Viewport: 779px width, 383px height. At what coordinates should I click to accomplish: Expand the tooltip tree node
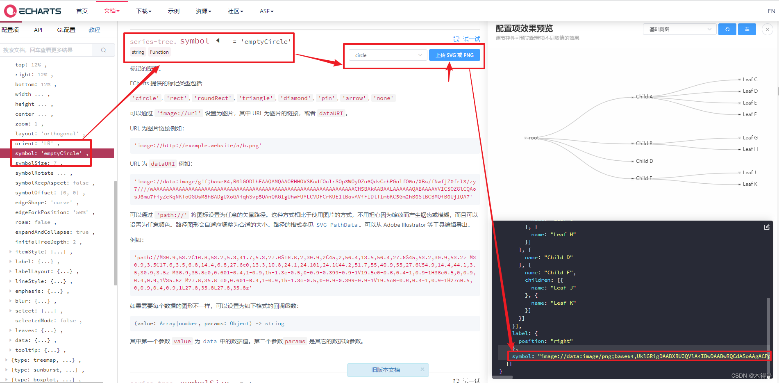pyautogui.click(x=10, y=350)
